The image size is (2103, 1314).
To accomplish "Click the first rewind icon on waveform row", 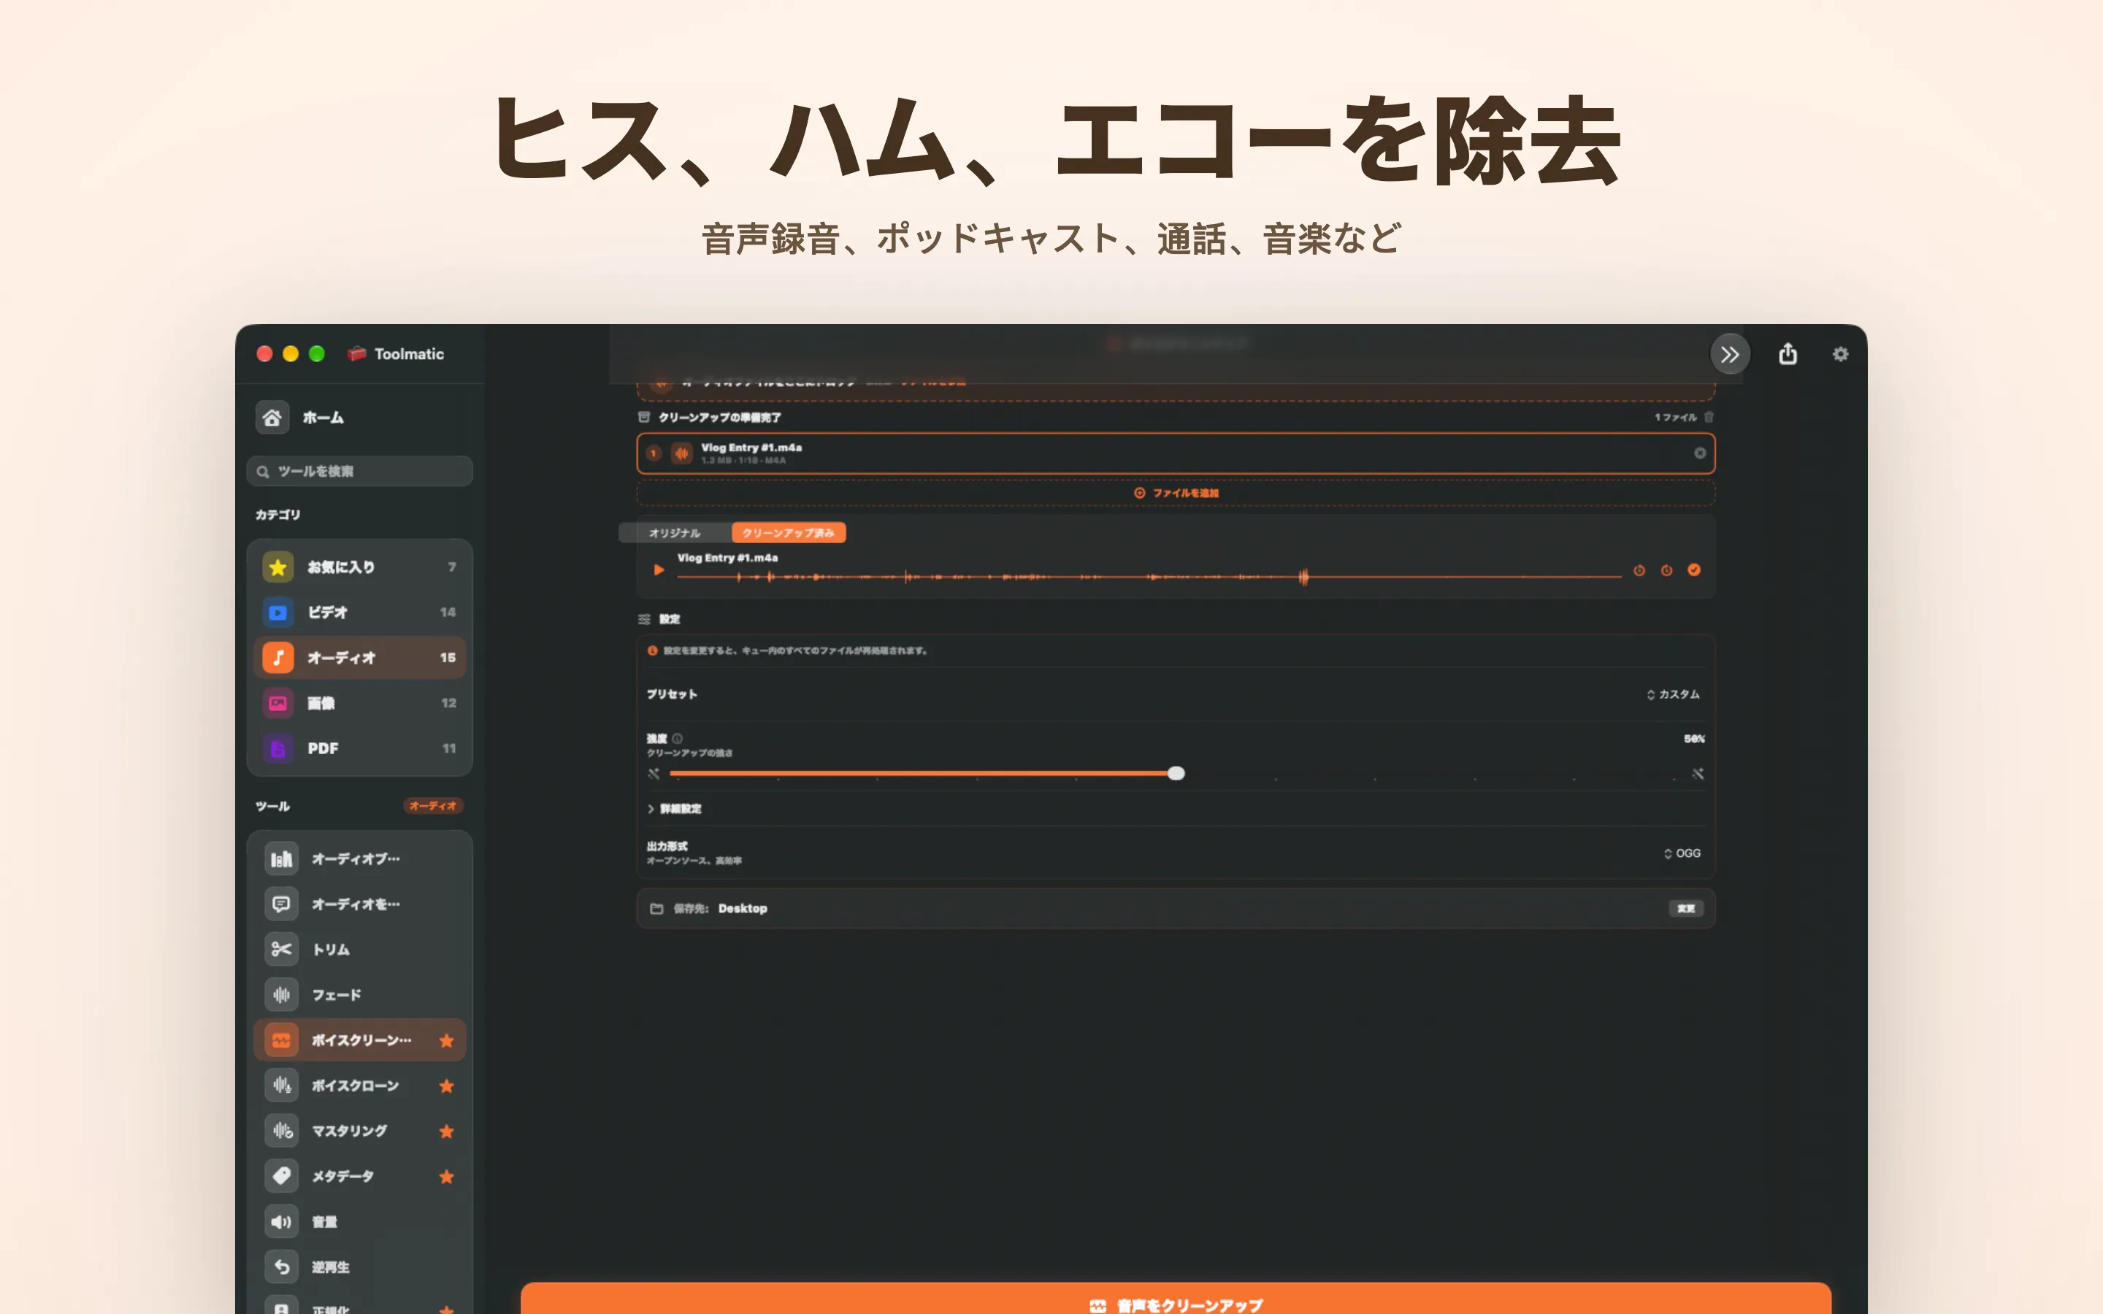I will click(x=1639, y=570).
